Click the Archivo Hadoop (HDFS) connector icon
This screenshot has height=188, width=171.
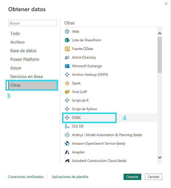[67, 75]
